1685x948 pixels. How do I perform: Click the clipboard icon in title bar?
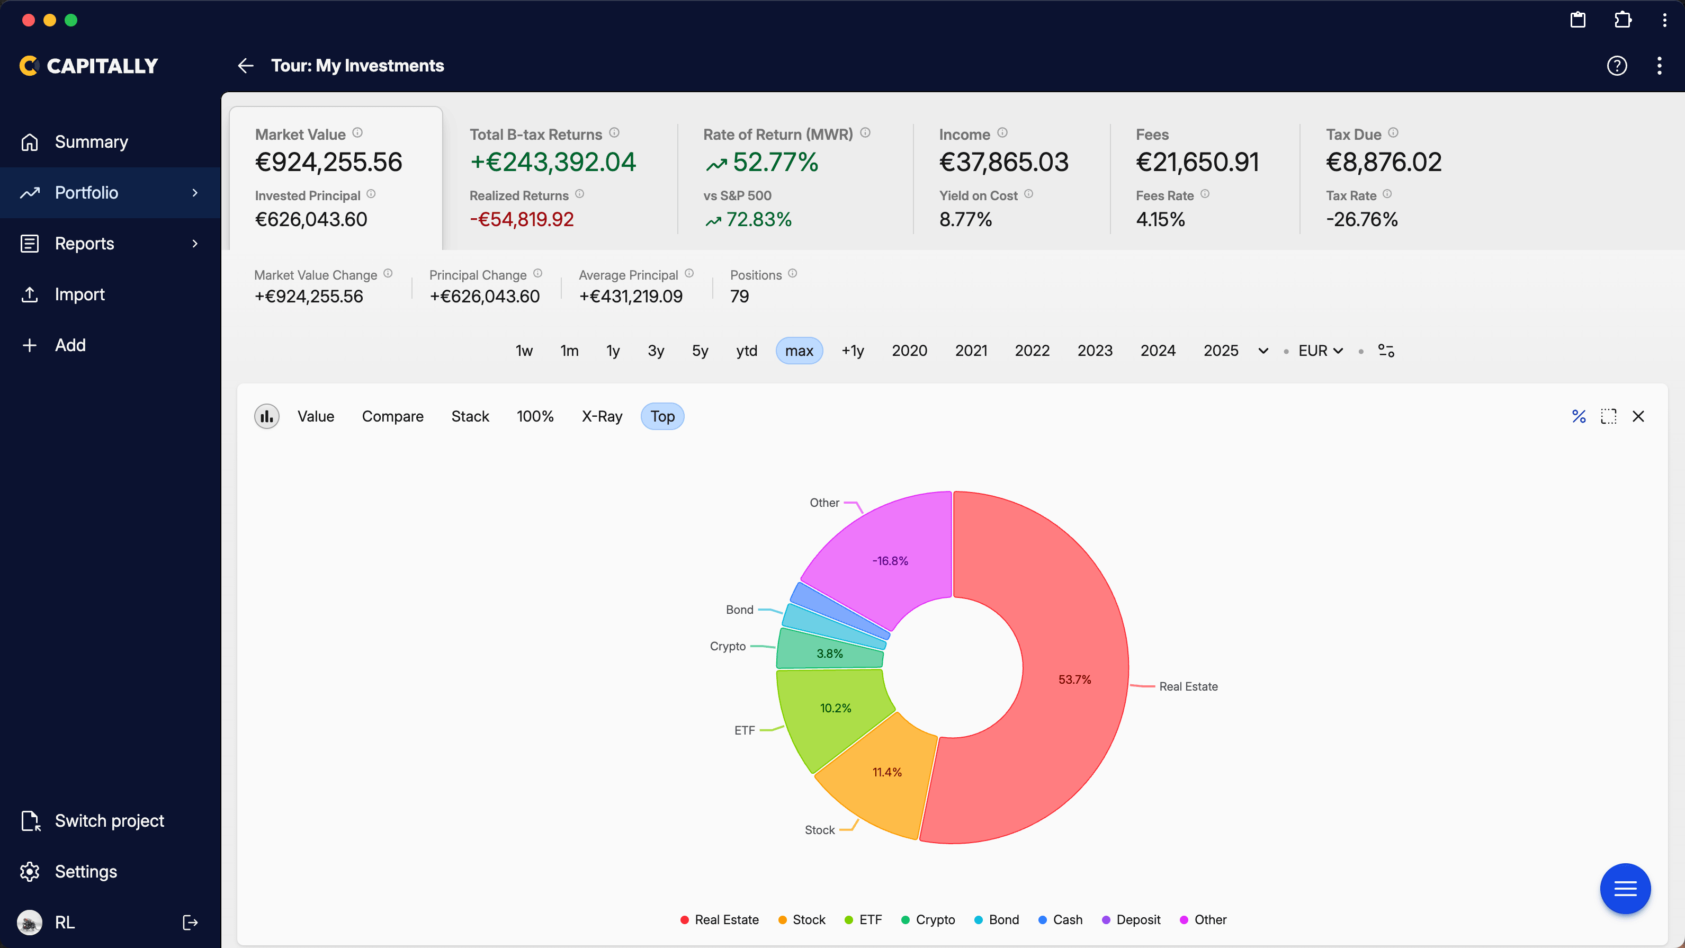(1578, 20)
